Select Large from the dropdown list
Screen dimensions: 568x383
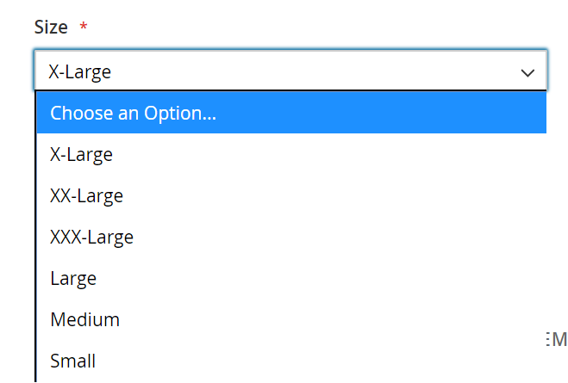pyautogui.click(x=74, y=278)
